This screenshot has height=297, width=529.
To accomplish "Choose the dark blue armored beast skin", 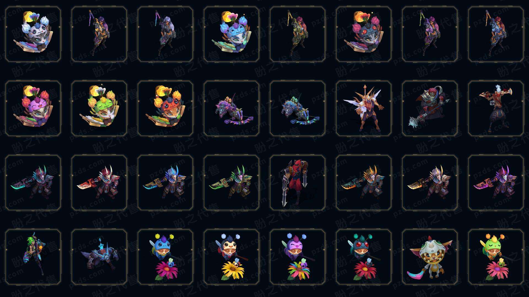I will (99, 257).
